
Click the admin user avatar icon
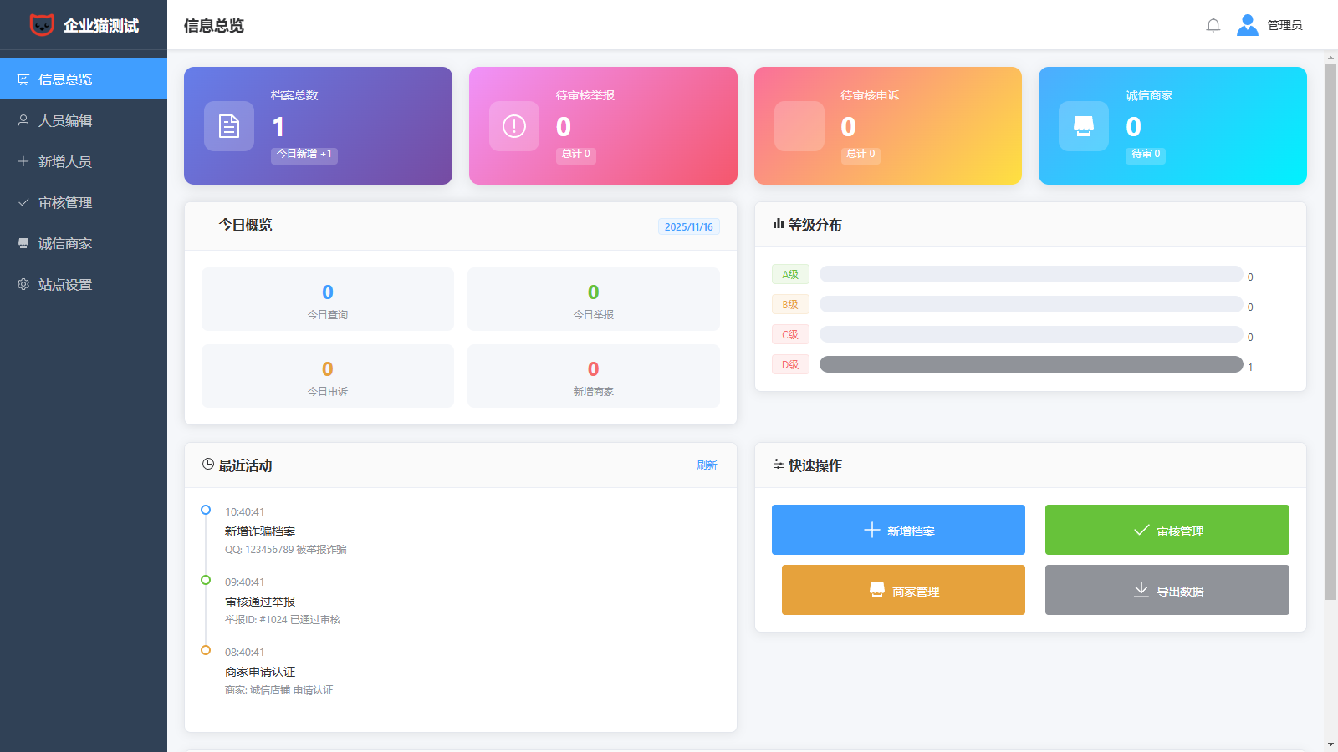[x=1247, y=25]
